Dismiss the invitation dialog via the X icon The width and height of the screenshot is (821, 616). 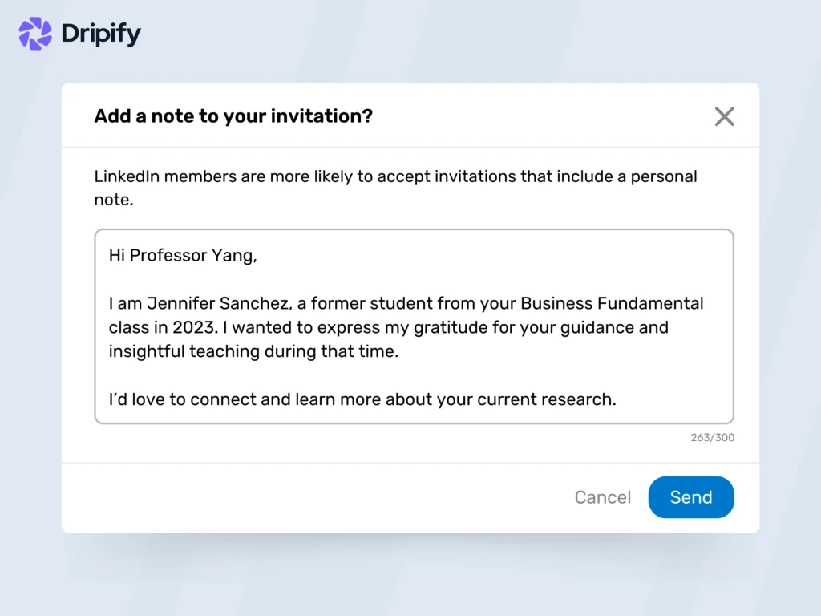724,116
